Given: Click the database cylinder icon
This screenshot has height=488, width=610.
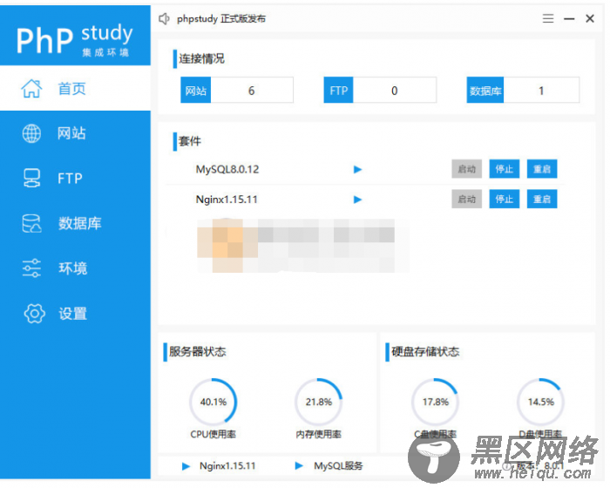Looking at the screenshot, I should click(x=31, y=223).
